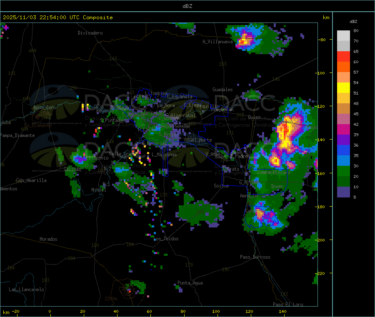Pick the purple 5 dBZ legend swatch

(343, 192)
